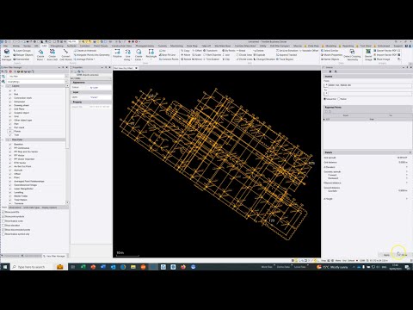Click Create from CAD ribbon icon
This screenshot has width=413, height=310.
click(52, 54)
